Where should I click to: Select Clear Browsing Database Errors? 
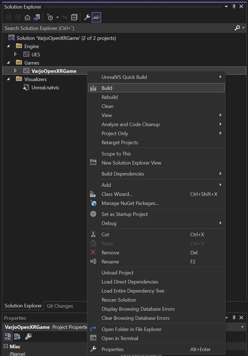(x=156, y=318)
